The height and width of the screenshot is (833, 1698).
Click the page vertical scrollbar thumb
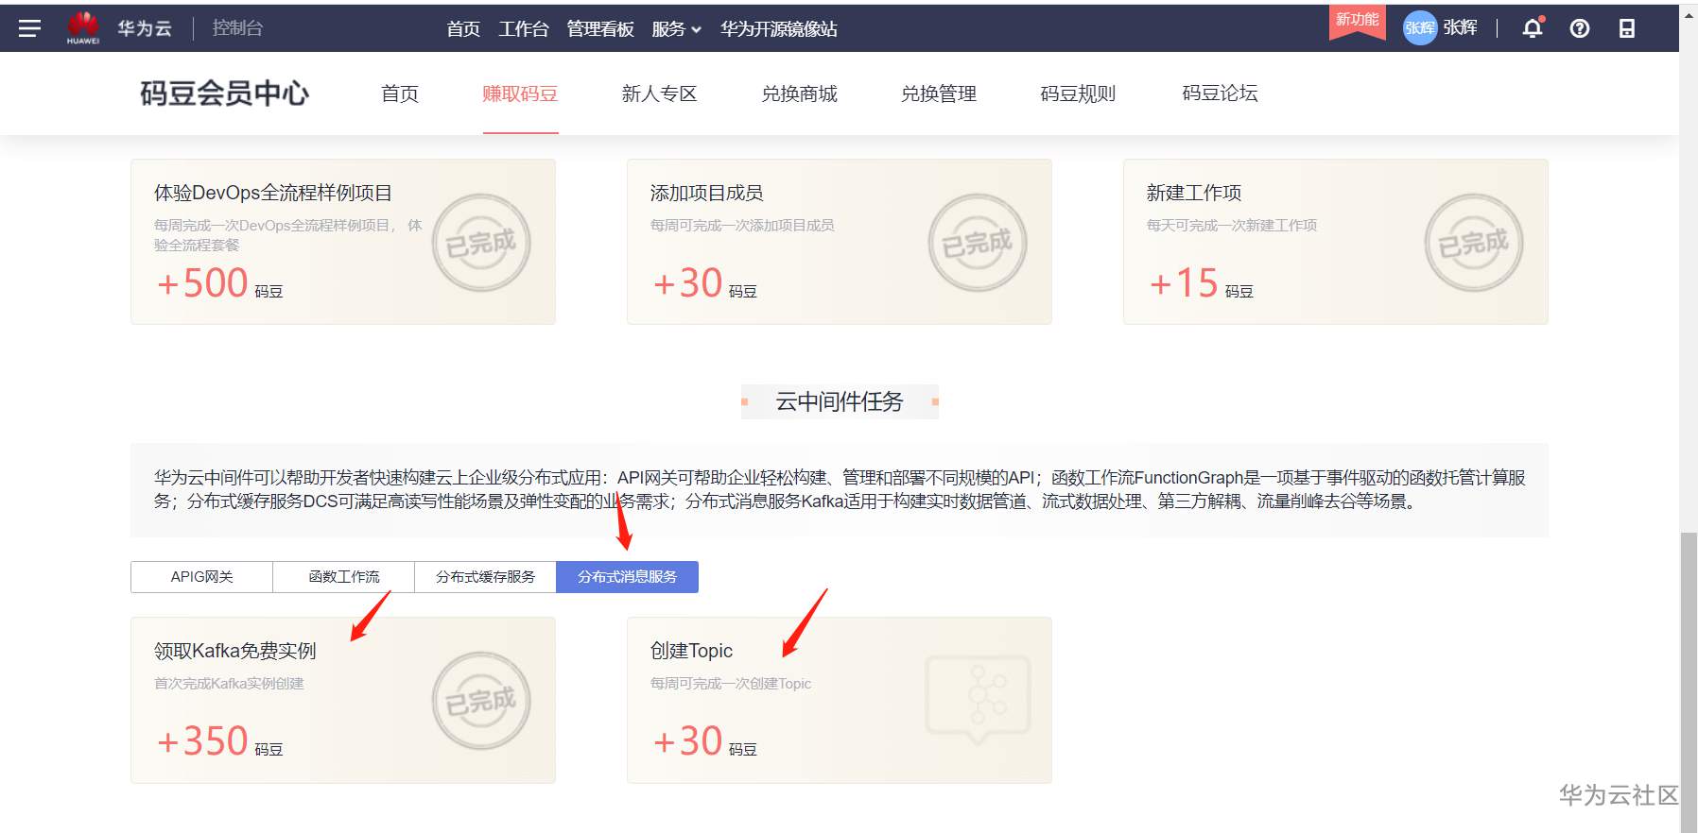pyautogui.click(x=1689, y=683)
